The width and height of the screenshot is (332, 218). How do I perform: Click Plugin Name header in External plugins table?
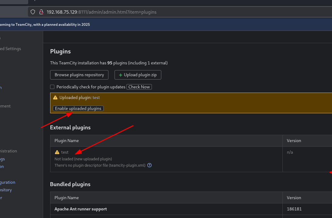tap(67, 141)
